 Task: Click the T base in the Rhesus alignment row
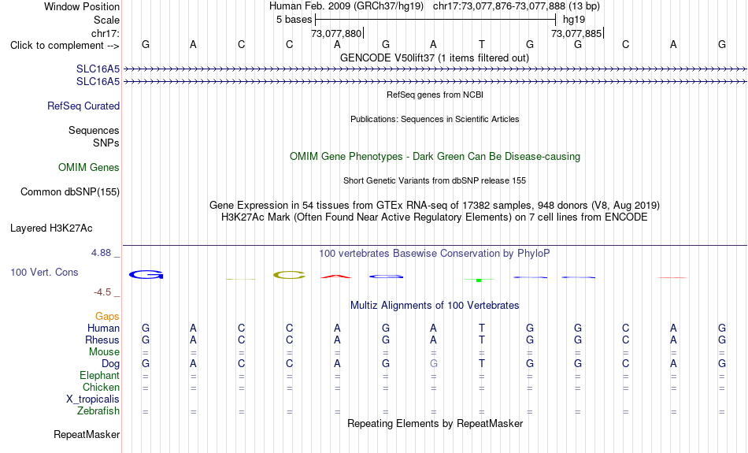tap(482, 340)
